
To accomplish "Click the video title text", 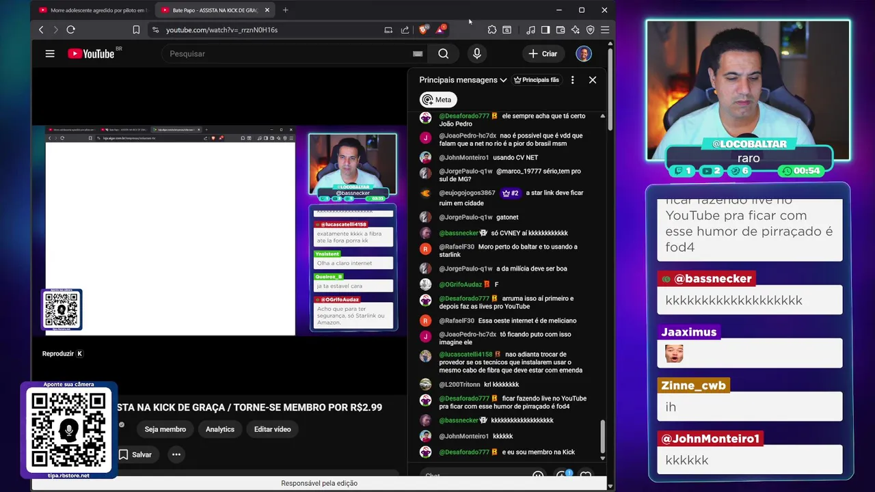I will pos(250,407).
